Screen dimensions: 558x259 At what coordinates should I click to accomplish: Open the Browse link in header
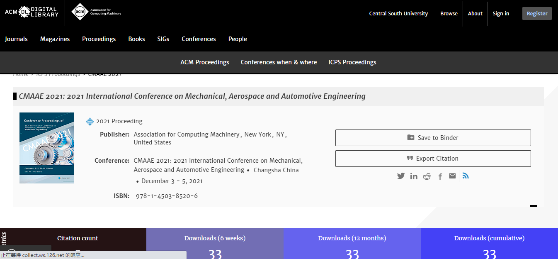[449, 13]
